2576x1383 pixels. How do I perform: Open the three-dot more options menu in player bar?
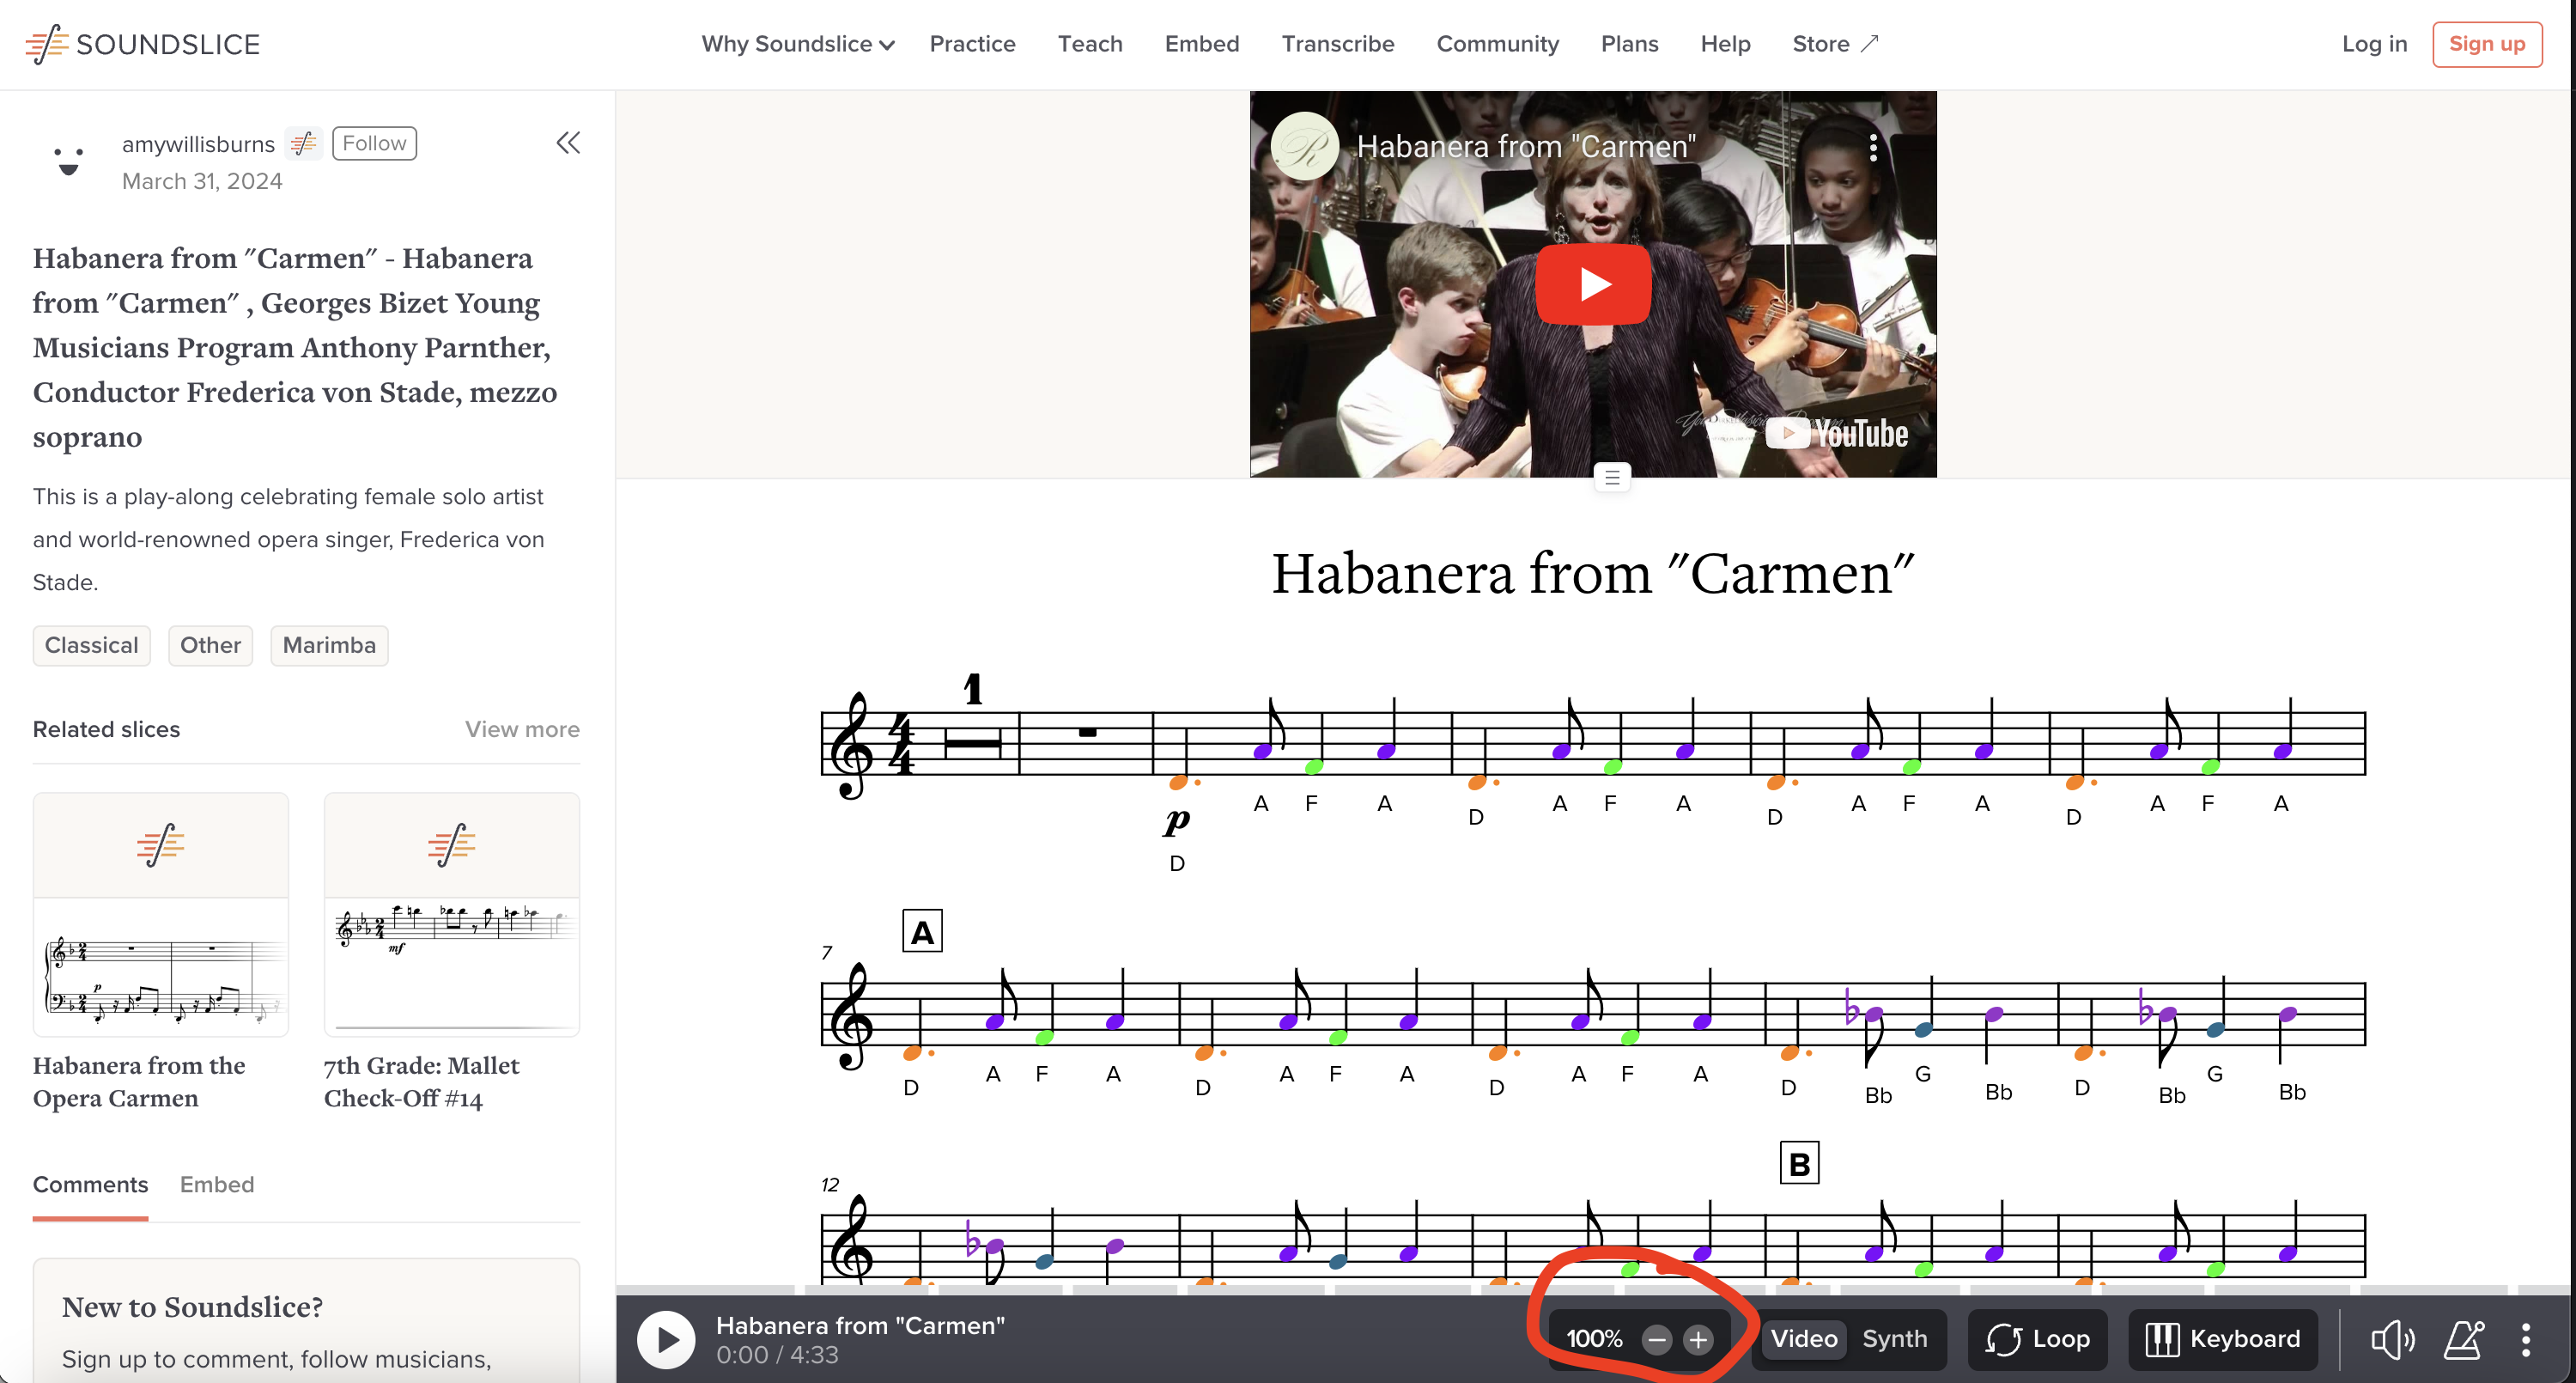[x=2526, y=1339]
